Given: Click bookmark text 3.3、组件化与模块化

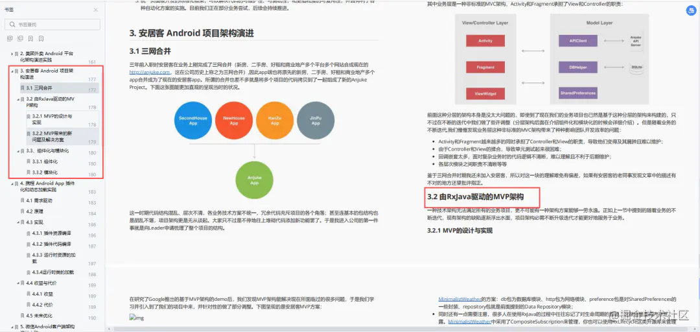Looking at the screenshot, I should coord(47,151).
